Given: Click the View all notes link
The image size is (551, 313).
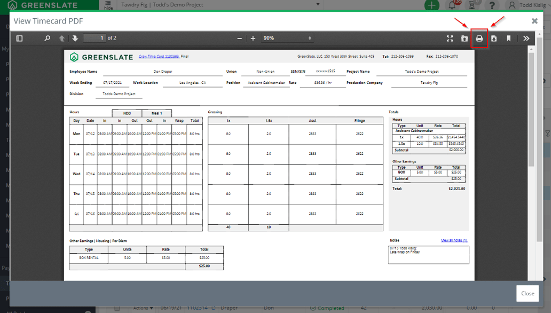Looking at the screenshot, I should click(454, 240).
